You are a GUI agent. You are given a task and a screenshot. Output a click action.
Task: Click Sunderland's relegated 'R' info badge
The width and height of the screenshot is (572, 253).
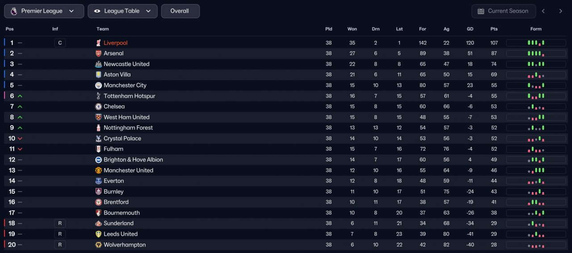tap(60, 223)
